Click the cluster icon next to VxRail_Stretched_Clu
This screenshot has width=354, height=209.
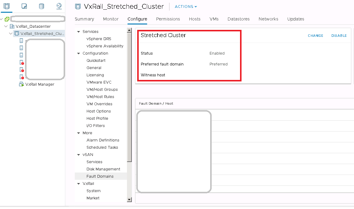coord(17,33)
